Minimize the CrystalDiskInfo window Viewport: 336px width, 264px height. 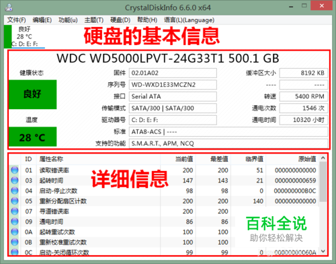[x=291, y=7]
